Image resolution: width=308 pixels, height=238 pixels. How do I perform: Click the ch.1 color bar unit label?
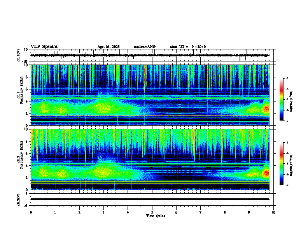coord(291,101)
